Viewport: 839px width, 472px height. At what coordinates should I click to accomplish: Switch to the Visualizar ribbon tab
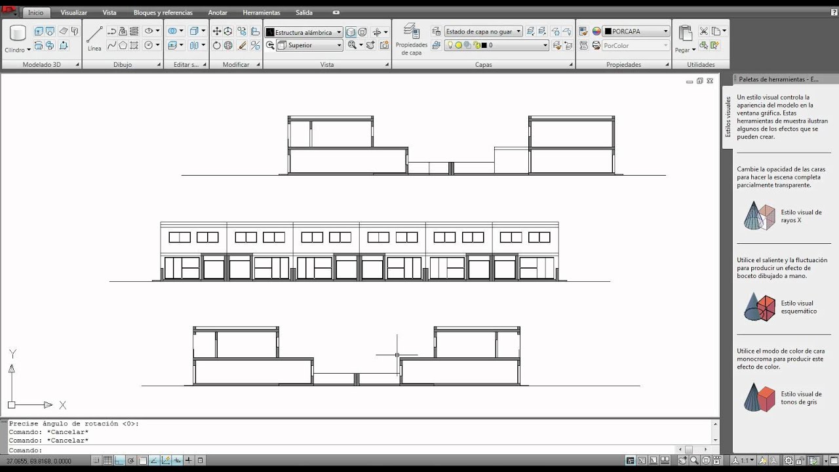click(x=73, y=12)
